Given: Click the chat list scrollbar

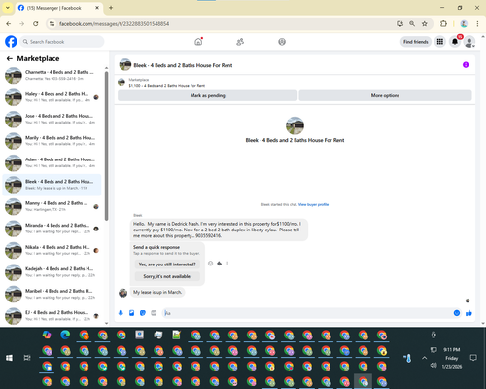Looking at the screenshot, I should pyautogui.click(x=106, y=146).
